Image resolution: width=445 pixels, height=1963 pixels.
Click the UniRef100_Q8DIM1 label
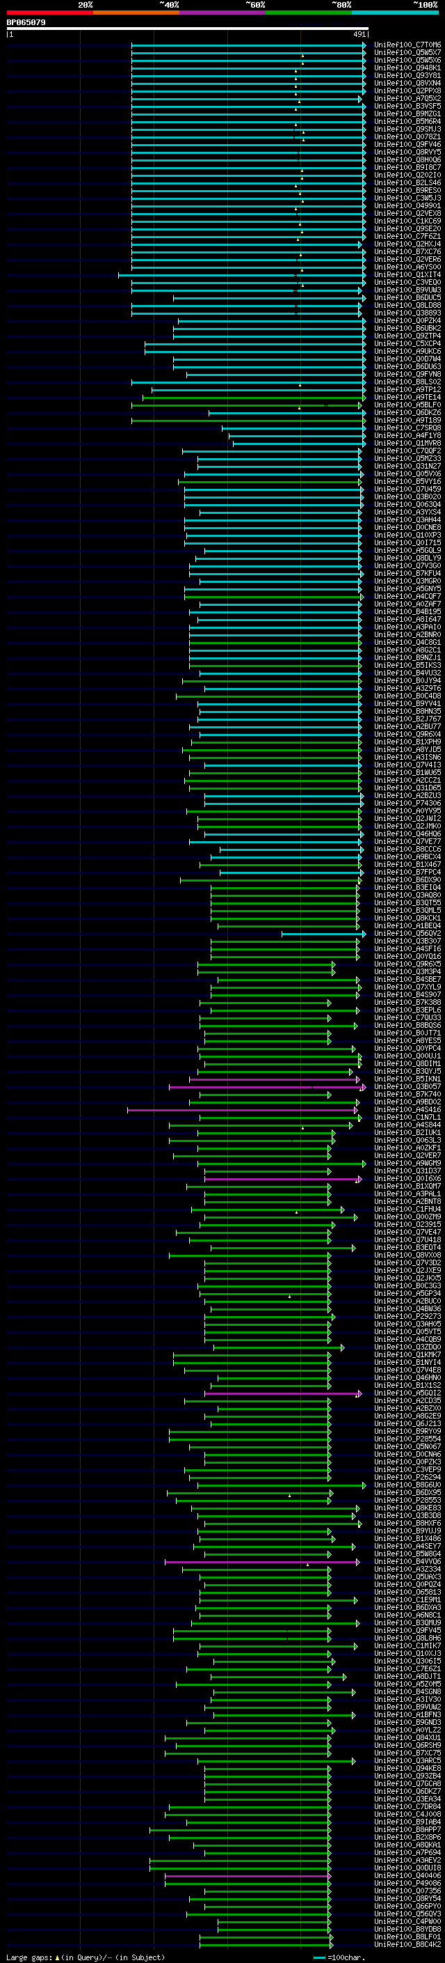(407, 1064)
